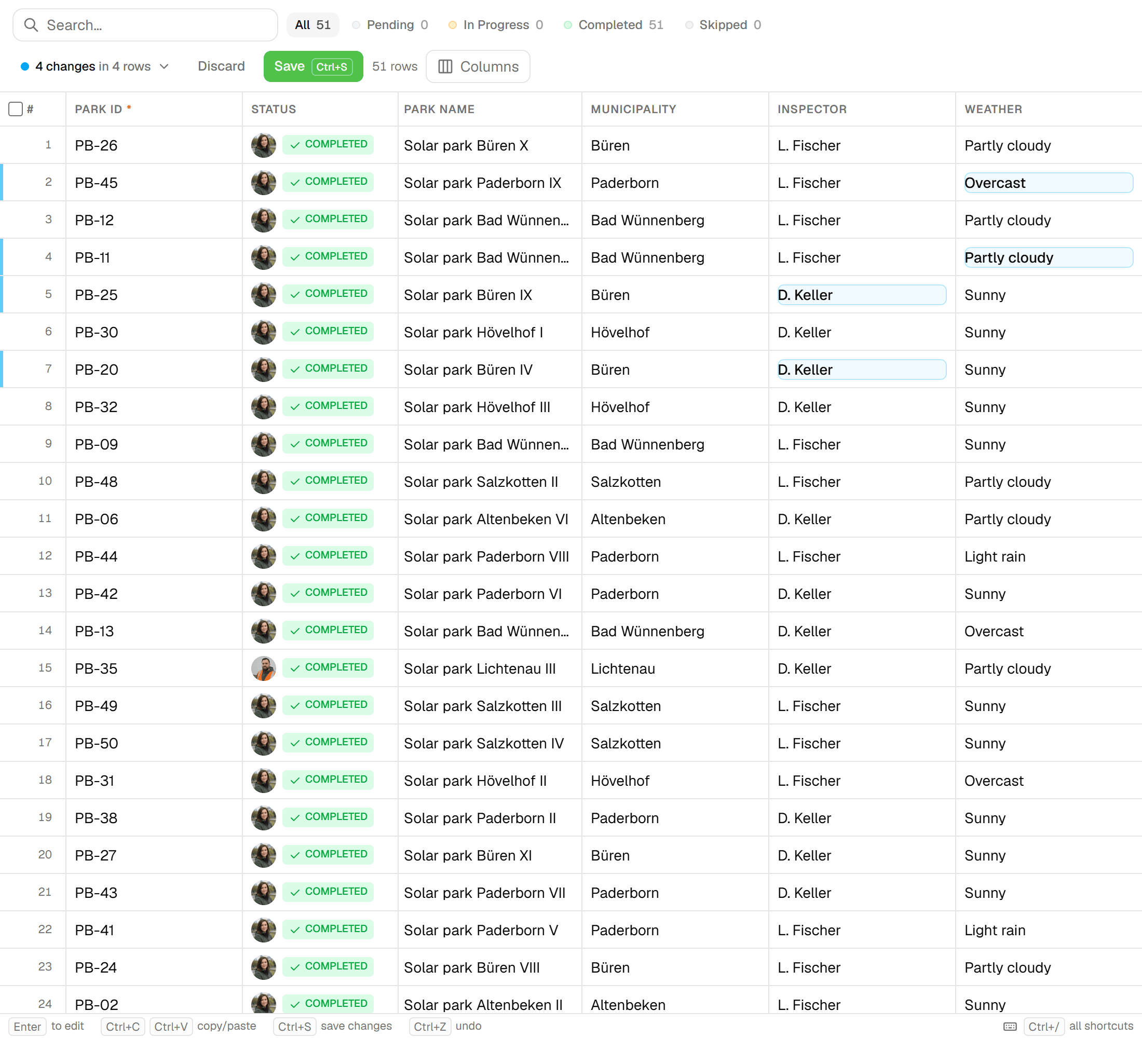1142x1038 pixels.
Task: Sort by the PARK ID column header
Action: (x=154, y=108)
